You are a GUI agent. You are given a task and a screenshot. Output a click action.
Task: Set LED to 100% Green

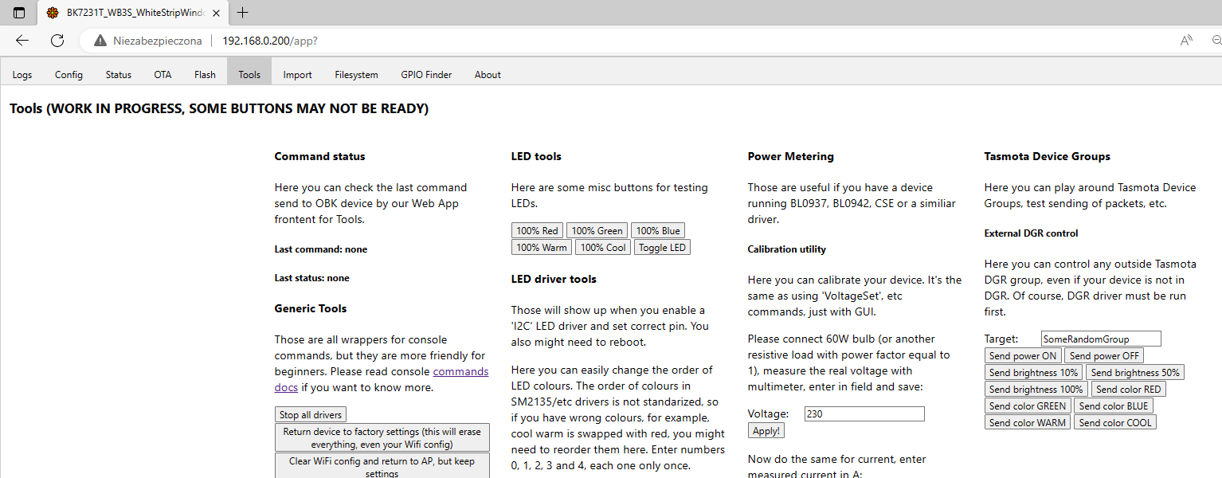pyautogui.click(x=597, y=231)
